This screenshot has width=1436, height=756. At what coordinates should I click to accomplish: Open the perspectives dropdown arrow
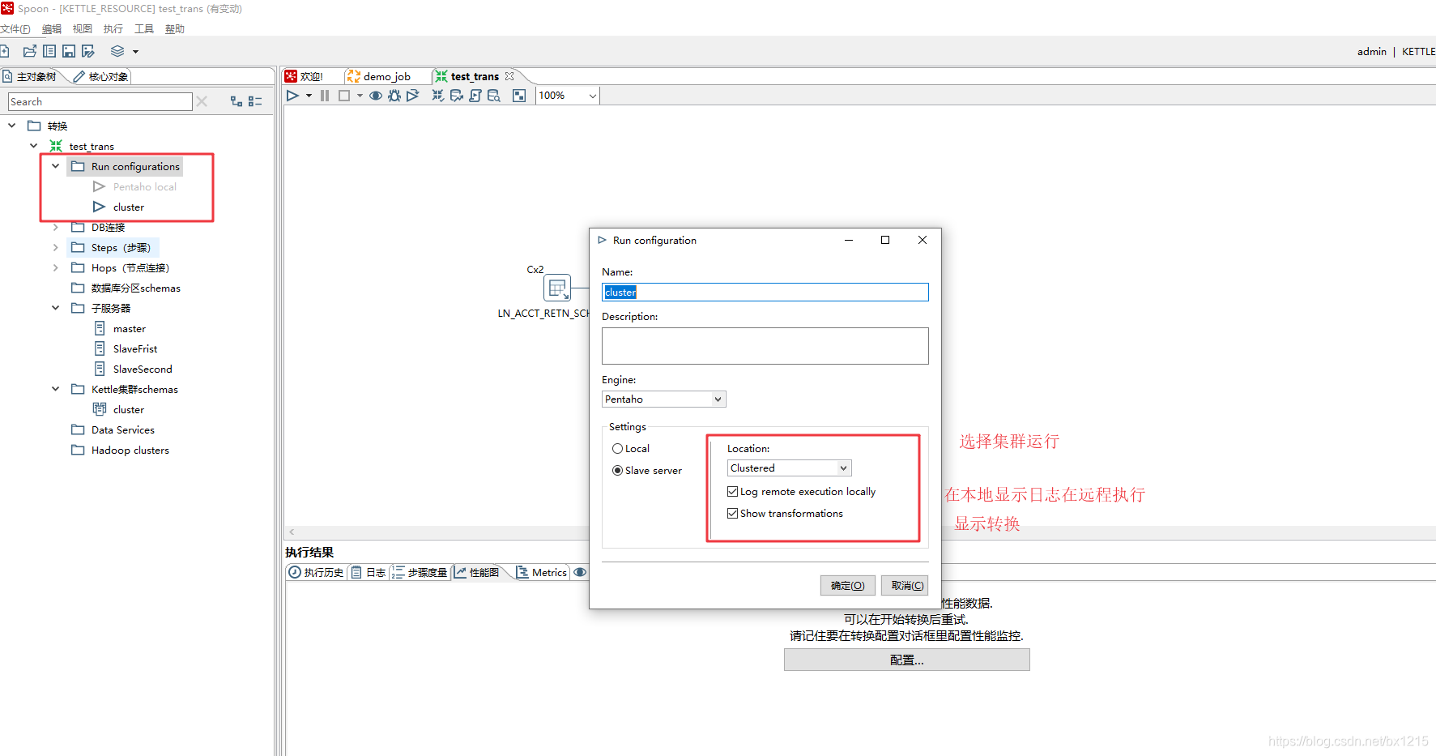[135, 52]
